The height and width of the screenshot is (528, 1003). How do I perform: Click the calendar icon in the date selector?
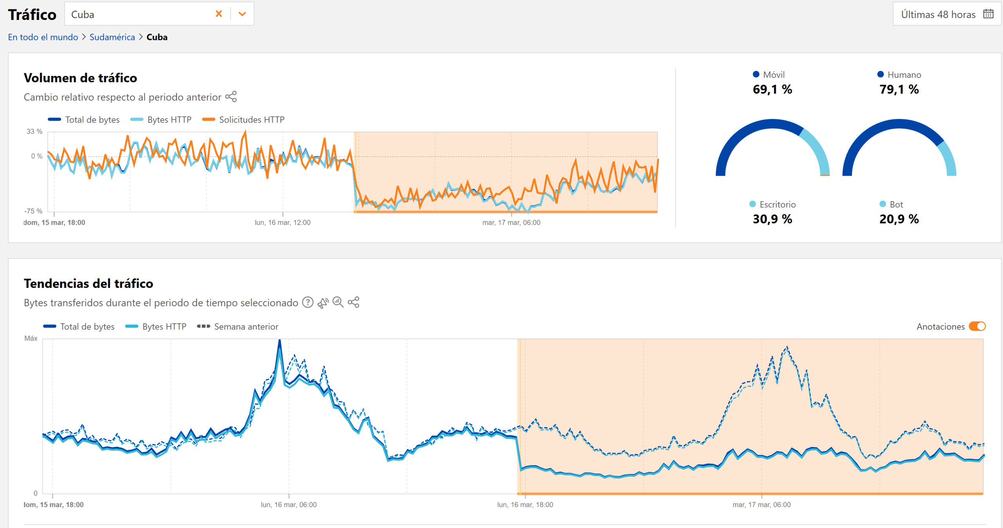click(x=988, y=14)
